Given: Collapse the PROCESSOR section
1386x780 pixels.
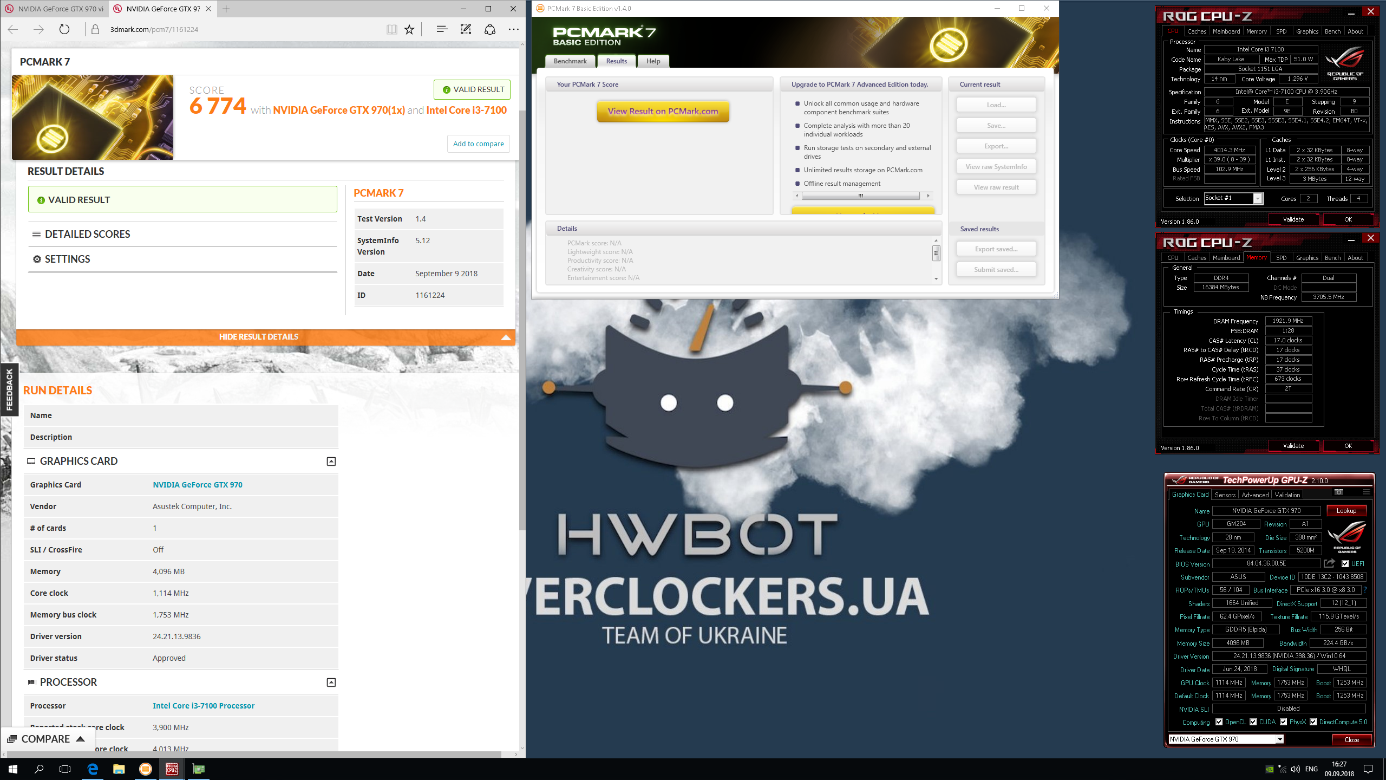Looking at the screenshot, I should click(331, 682).
